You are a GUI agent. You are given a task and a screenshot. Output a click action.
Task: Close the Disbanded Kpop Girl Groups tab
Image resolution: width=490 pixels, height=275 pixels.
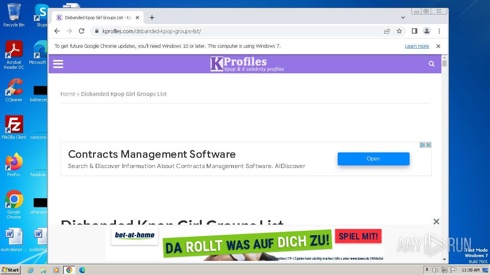(137, 18)
